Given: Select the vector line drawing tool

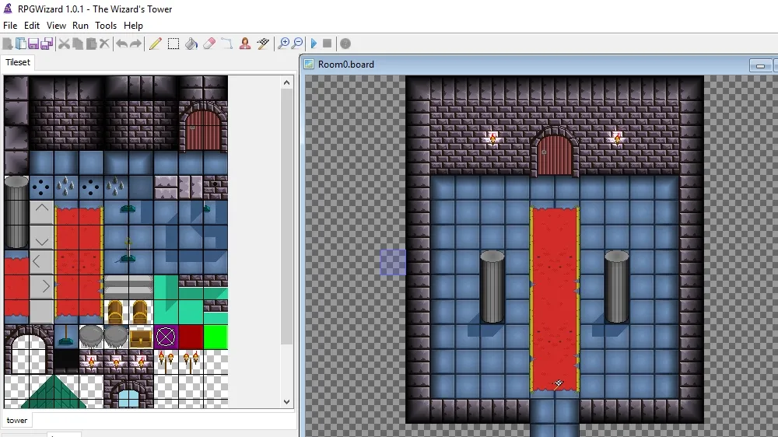Looking at the screenshot, I should click(226, 44).
